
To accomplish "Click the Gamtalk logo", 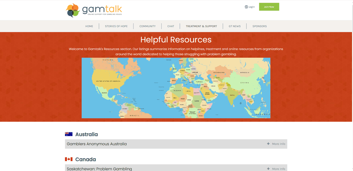I will click(94, 10).
